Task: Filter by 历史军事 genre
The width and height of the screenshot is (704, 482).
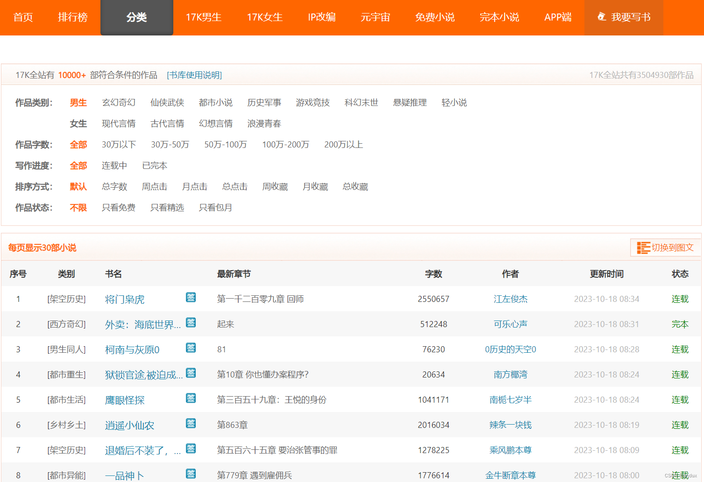Action: coord(264,103)
